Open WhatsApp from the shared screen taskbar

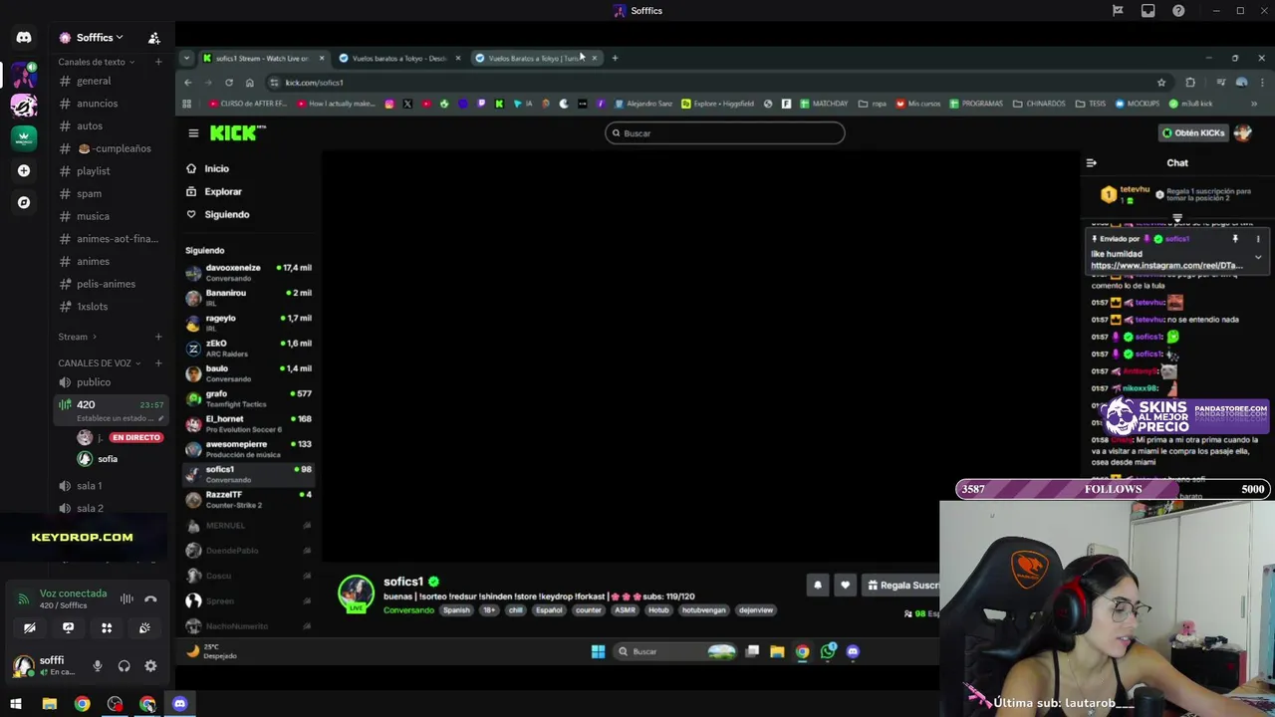point(828,651)
